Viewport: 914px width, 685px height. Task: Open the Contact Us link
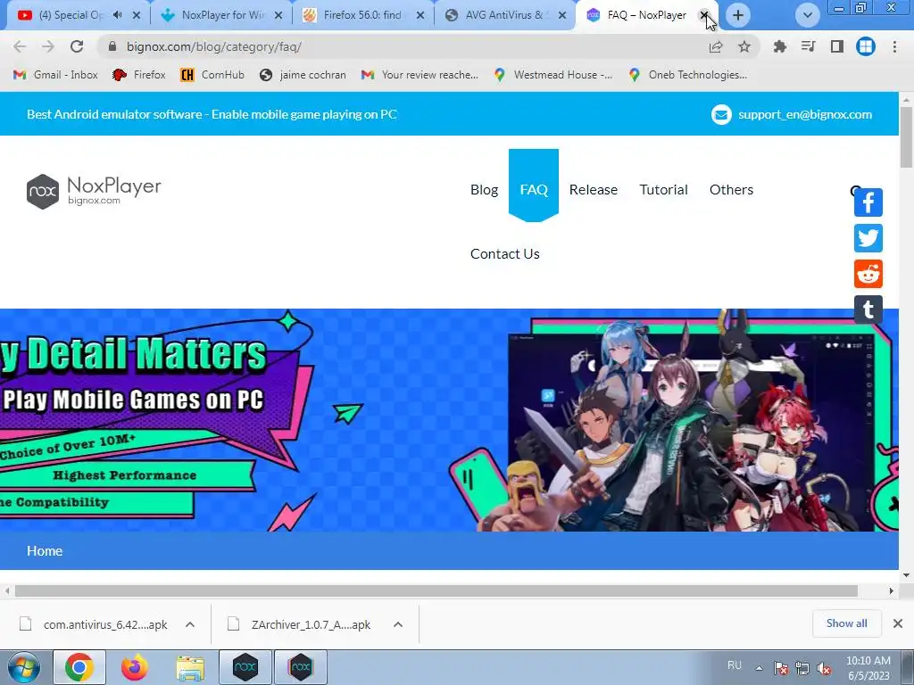coord(505,254)
